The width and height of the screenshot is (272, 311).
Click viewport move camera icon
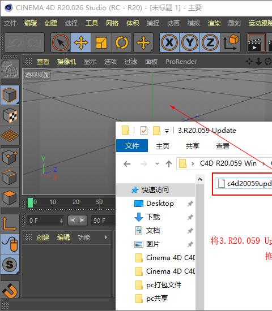249,62
